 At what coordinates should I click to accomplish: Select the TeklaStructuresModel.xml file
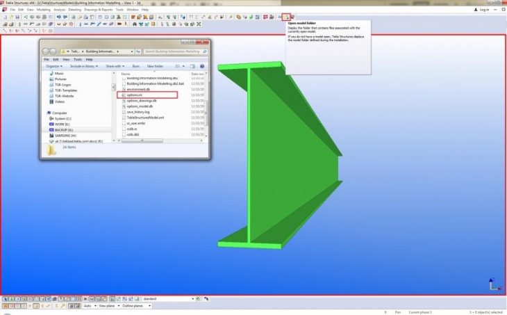coord(145,118)
